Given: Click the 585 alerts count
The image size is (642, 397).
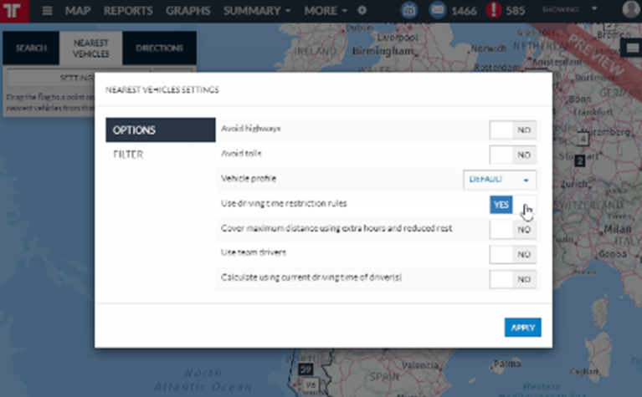Looking at the screenshot, I should click(515, 11).
